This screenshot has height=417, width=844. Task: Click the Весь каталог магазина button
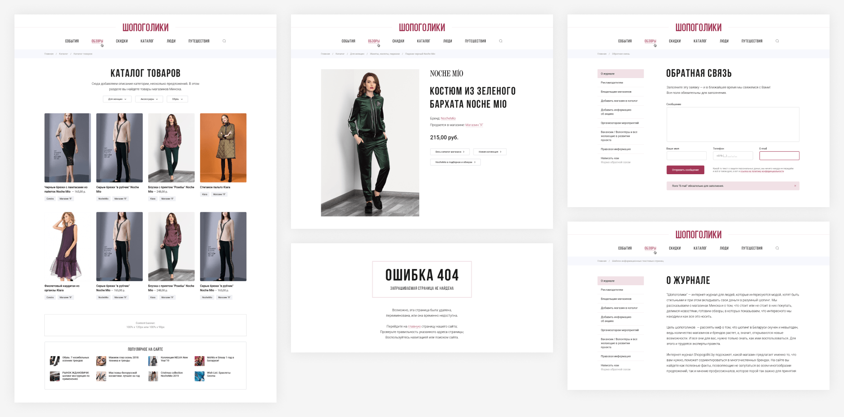tap(450, 152)
